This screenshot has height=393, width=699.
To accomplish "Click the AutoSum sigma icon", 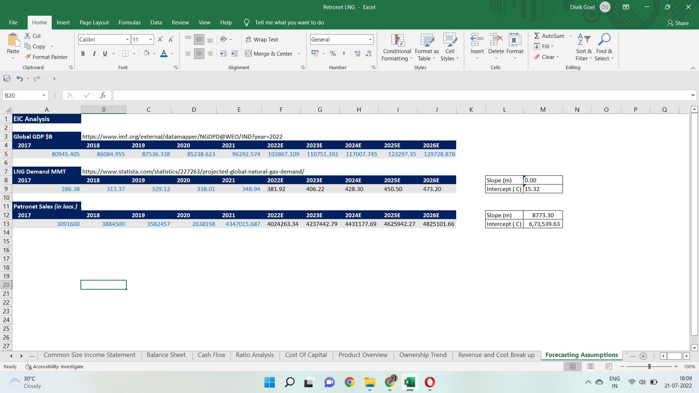I will (537, 36).
